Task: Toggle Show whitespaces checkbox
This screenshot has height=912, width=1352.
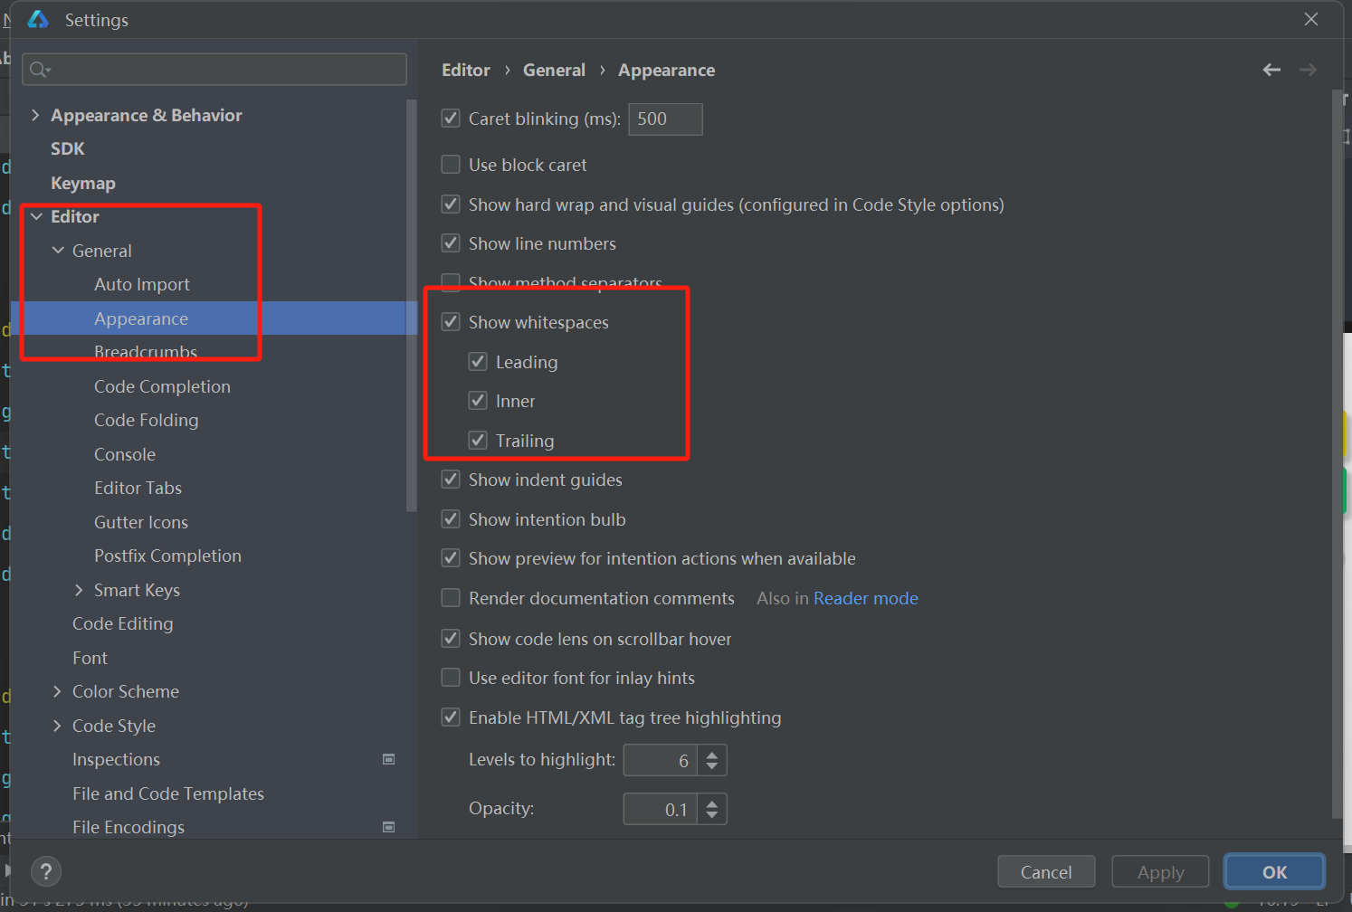Action: coord(451,321)
